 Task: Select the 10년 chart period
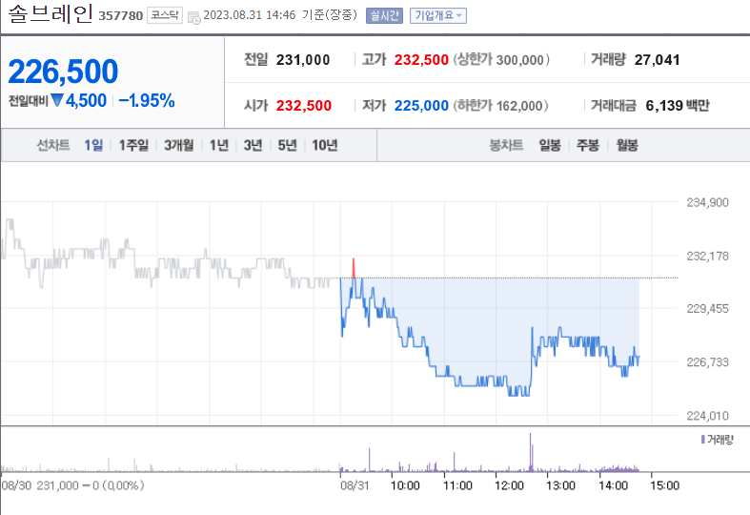(x=325, y=145)
